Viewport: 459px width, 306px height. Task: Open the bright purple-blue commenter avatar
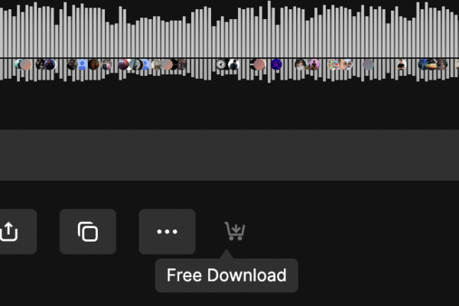pyautogui.click(x=276, y=64)
